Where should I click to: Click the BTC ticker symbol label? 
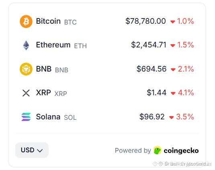pyautogui.click(x=70, y=22)
